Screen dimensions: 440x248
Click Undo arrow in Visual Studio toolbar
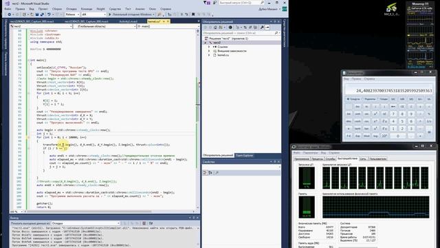click(49, 14)
